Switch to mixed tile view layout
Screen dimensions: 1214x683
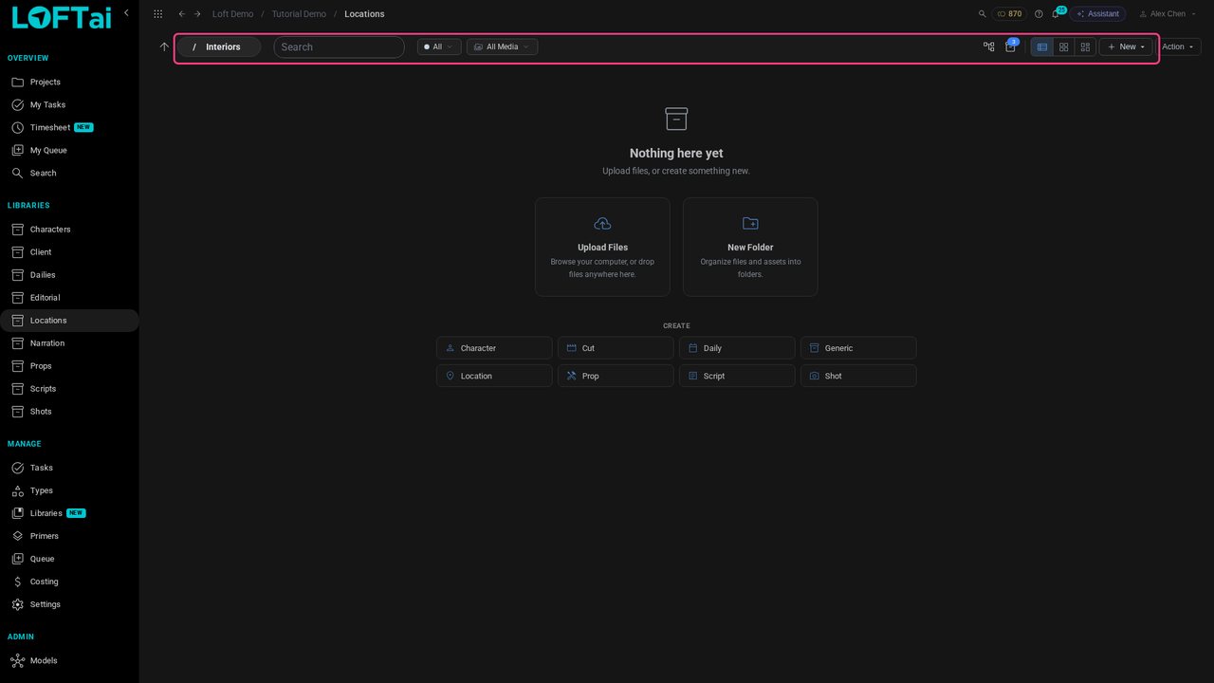pyautogui.click(x=1085, y=46)
